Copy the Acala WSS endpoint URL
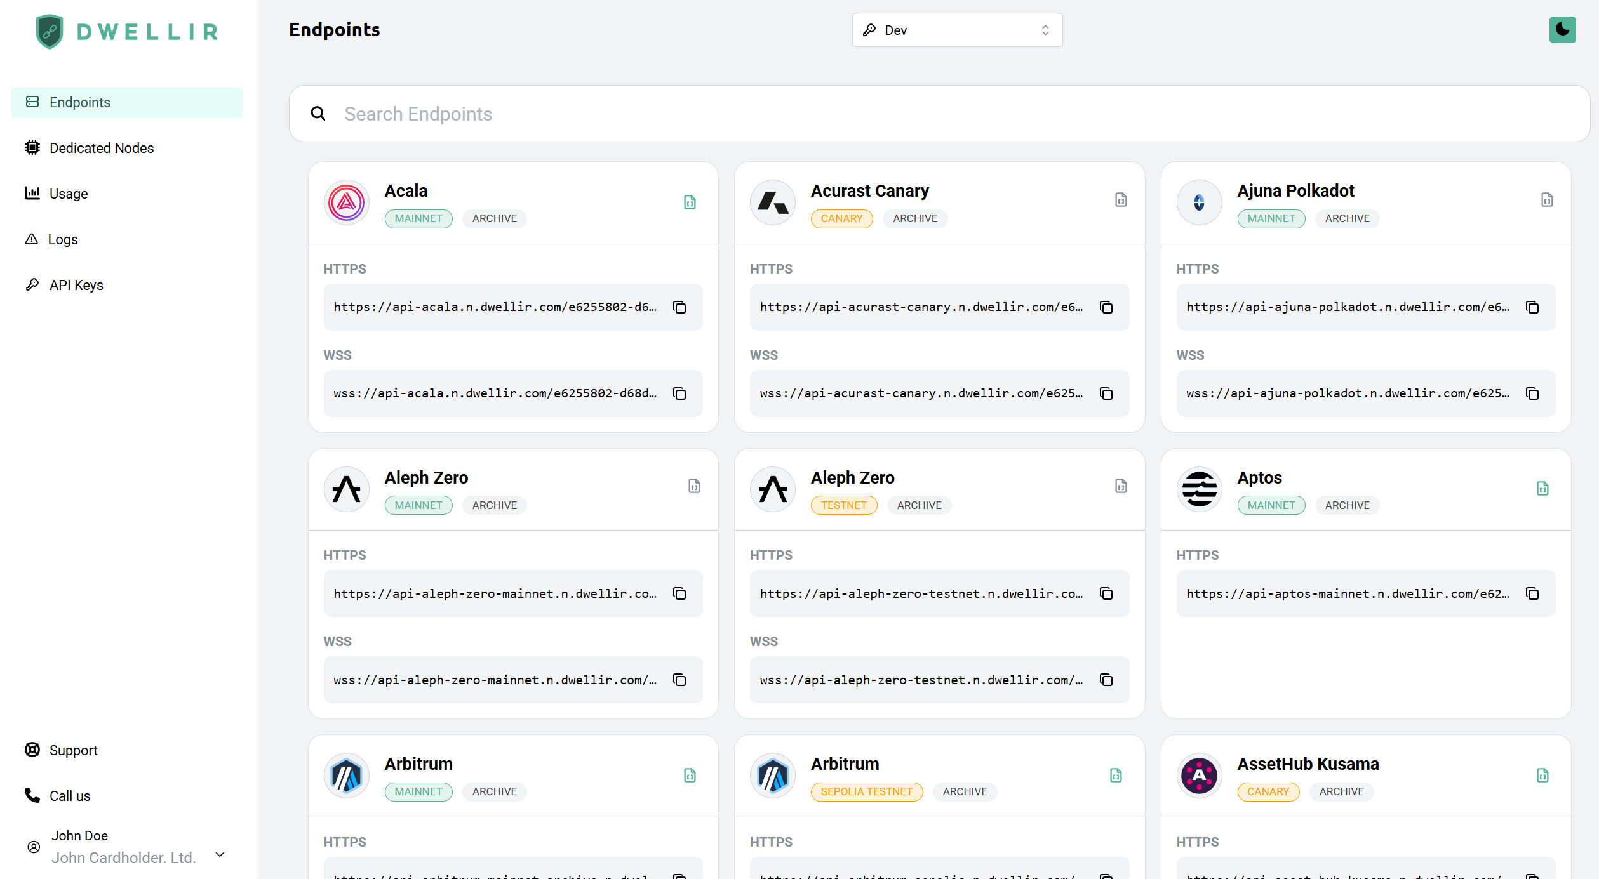The image size is (1599, 879). (x=679, y=393)
